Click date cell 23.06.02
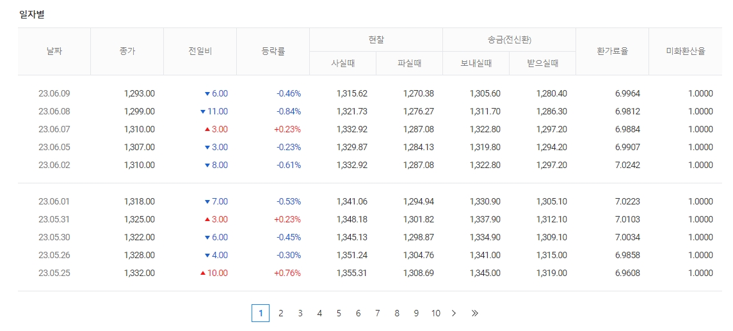 pos(54,165)
